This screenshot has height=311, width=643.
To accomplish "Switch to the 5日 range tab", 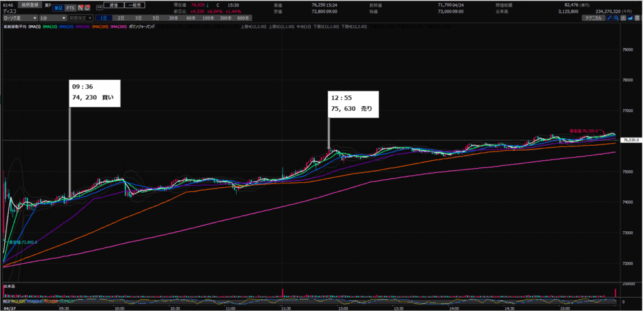I will point(155,19).
